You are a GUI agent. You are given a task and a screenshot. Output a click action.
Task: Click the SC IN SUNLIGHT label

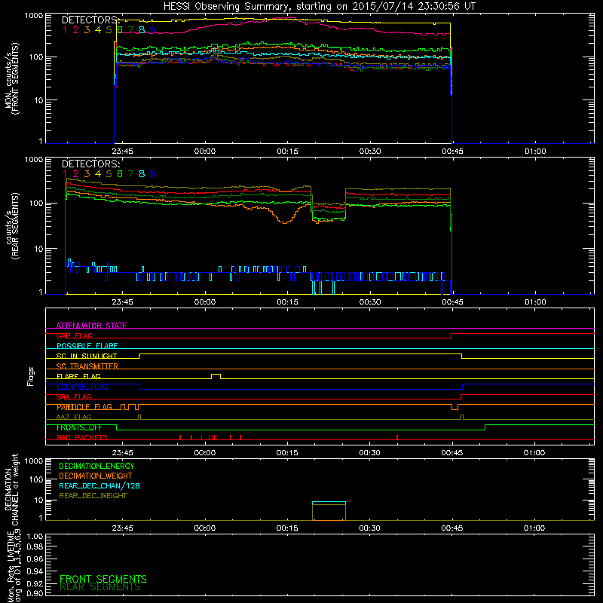pyautogui.click(x=87, y=356)
